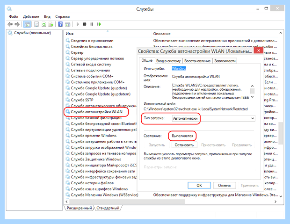Viewport: 290px width, 224px height.
Task: Switch to the Расширенный view tab
Action: [79, 208]
